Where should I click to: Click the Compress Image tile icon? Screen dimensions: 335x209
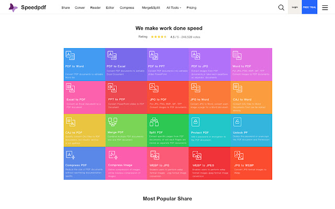(x=113, y=155)
